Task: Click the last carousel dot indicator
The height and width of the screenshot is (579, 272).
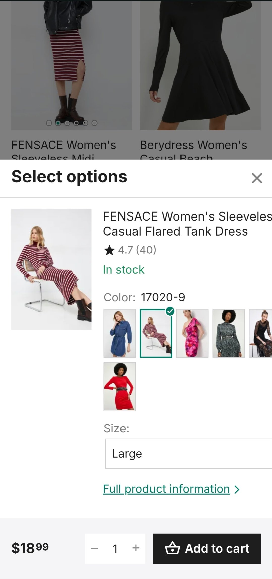Action: click(x=94, y=123)
